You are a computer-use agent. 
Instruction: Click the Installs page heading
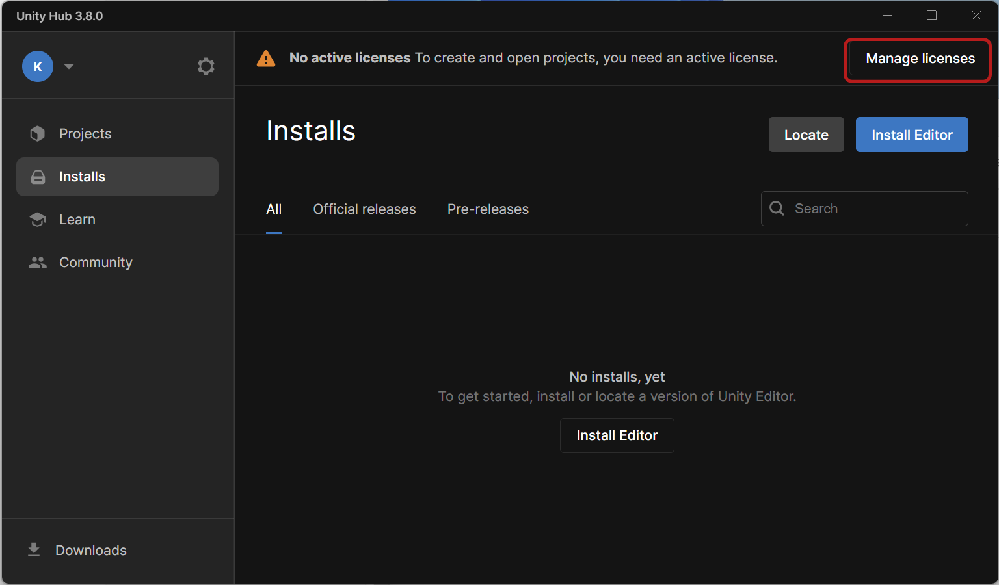311,131
